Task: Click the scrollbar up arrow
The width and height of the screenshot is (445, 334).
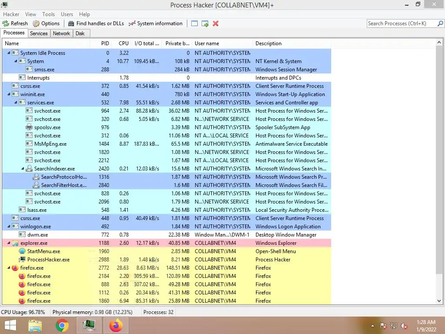Action: tap(439, 43)
